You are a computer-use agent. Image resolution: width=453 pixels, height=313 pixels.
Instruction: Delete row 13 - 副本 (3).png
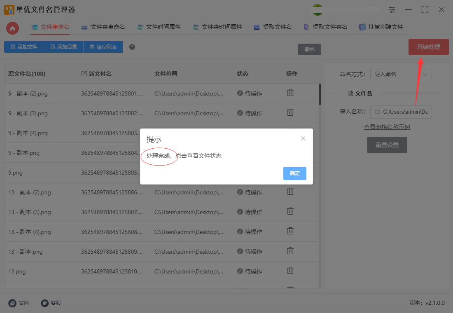[x=290, y=211]
